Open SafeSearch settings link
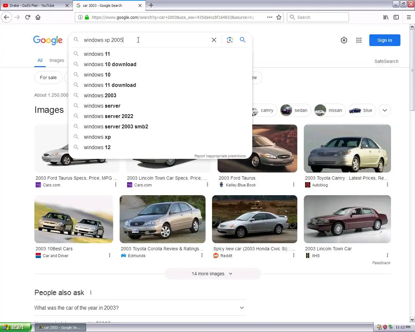 pos(386,61)
